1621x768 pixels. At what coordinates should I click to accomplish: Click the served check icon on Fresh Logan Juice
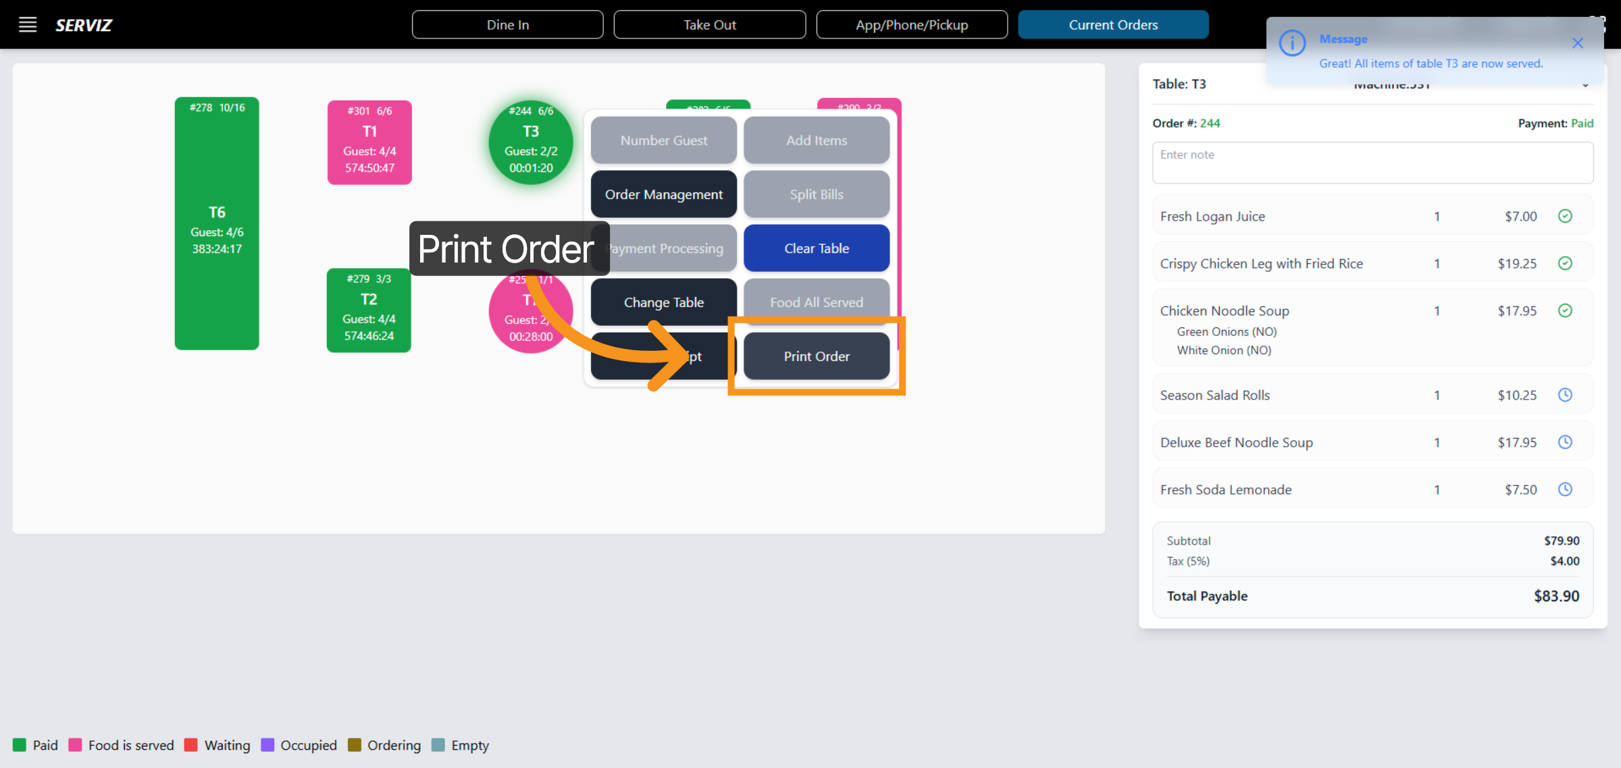pyautogui.click(x=1566, y=216)
